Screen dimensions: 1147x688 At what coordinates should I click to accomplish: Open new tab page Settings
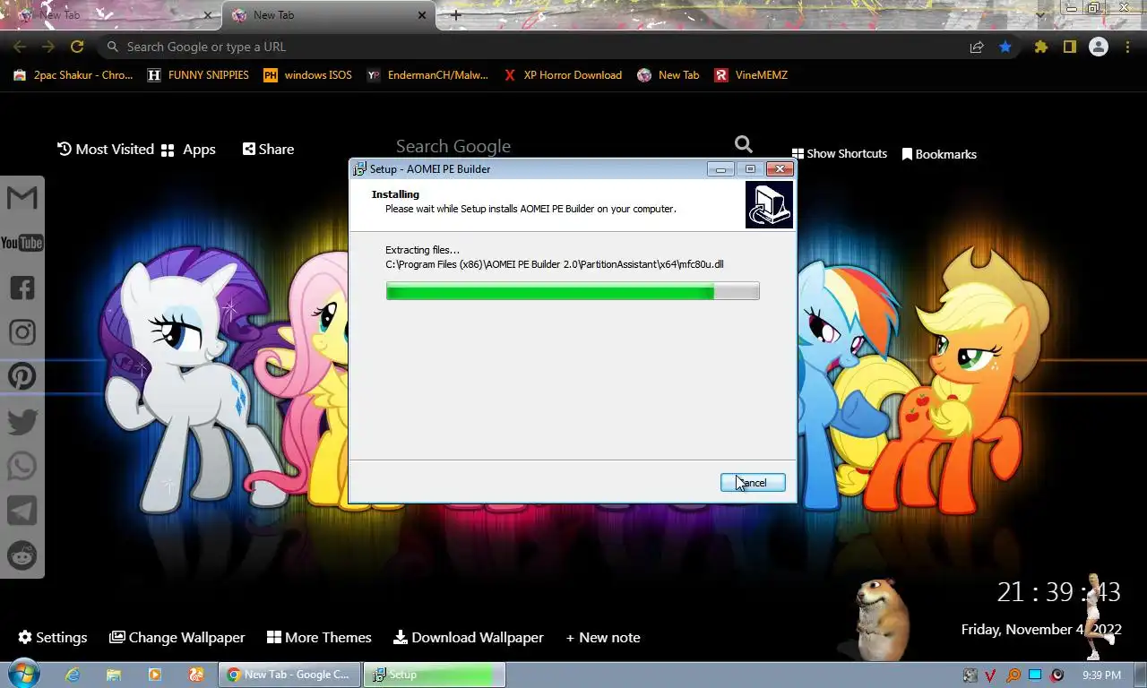(x=53, y=637)
